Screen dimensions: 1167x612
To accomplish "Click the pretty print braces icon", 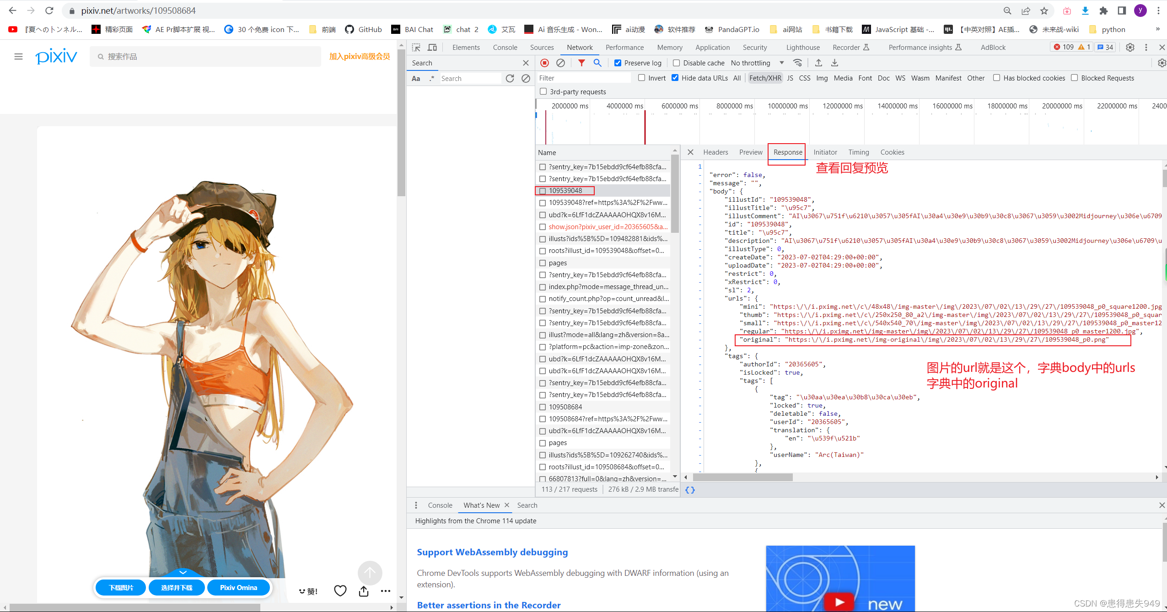I will coord(690,490).
